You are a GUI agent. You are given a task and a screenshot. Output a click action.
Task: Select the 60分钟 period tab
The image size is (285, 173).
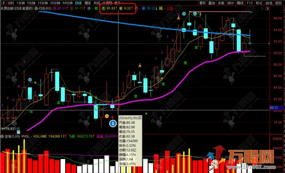point(67,3)
